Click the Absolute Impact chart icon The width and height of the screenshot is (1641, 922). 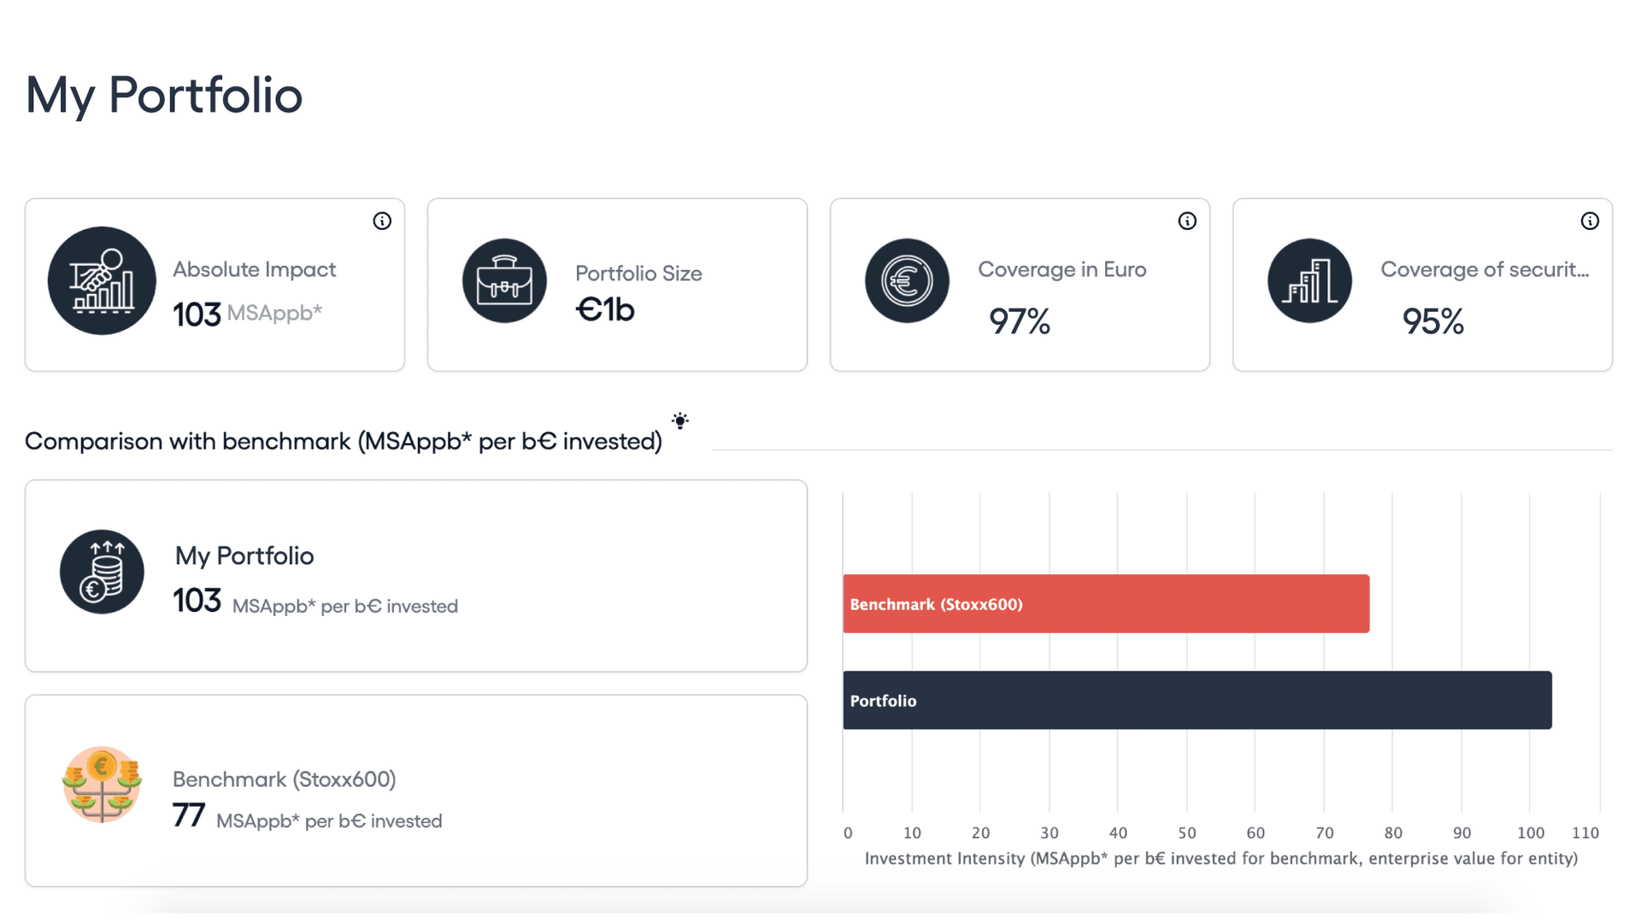tap(102, 281)
